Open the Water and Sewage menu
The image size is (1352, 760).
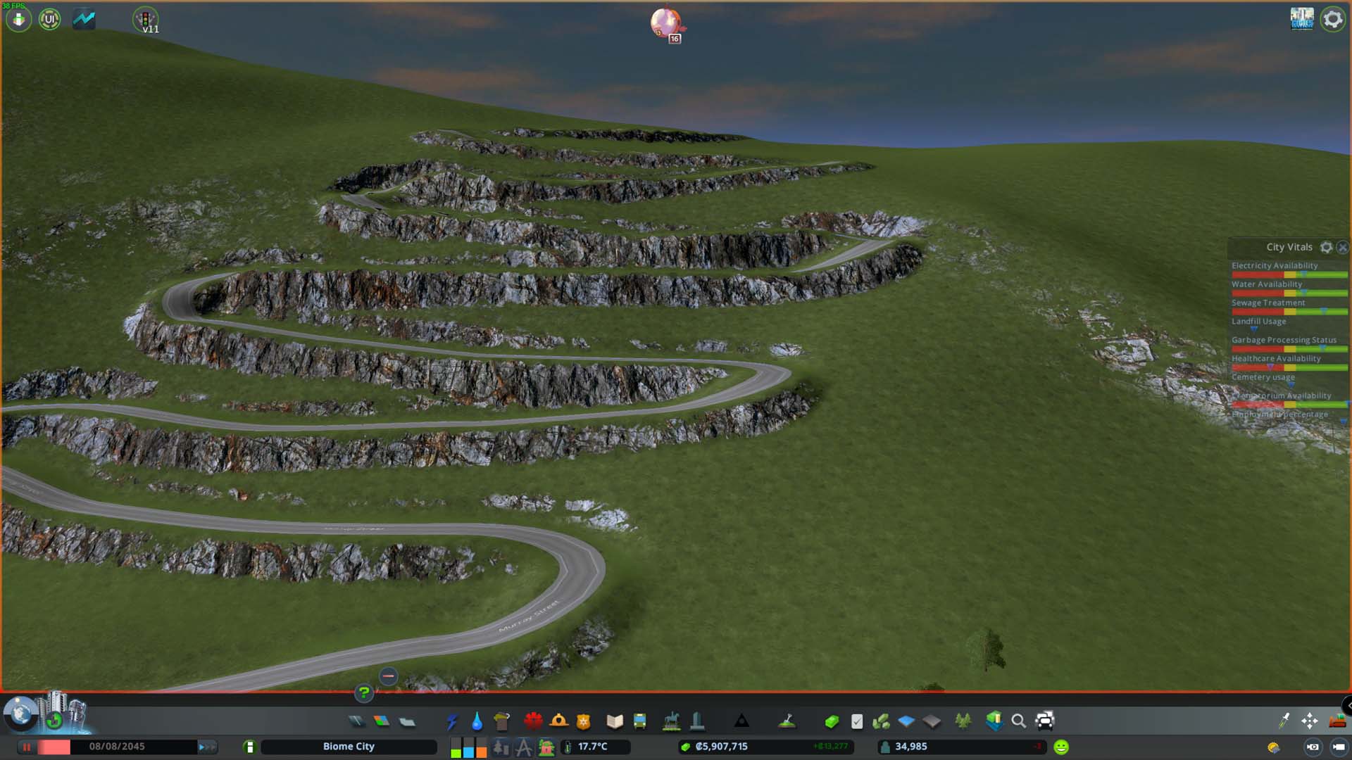[x=477, y=721]
